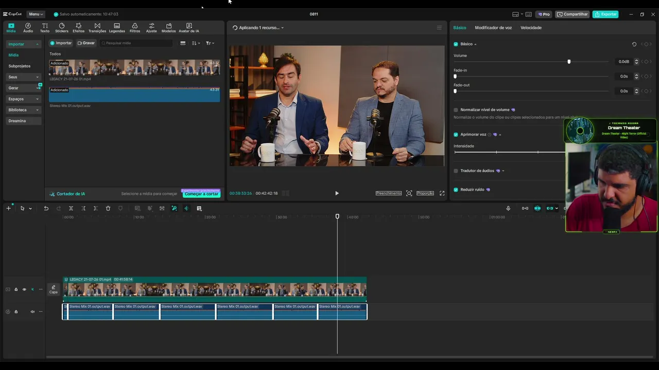Click the layout icon in title bar
Viewport: 659px width, 370px height.
point(516,14)
